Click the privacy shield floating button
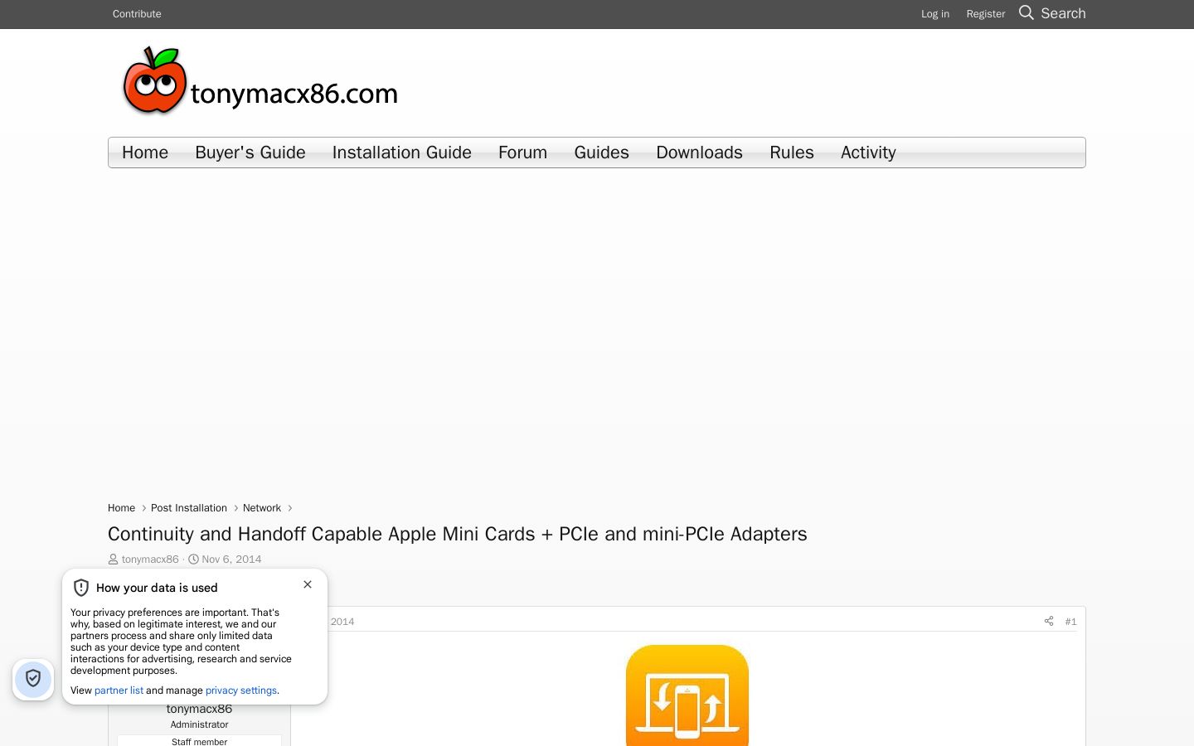Viewport: 1194px width, 746px height. tap(33, 679)
